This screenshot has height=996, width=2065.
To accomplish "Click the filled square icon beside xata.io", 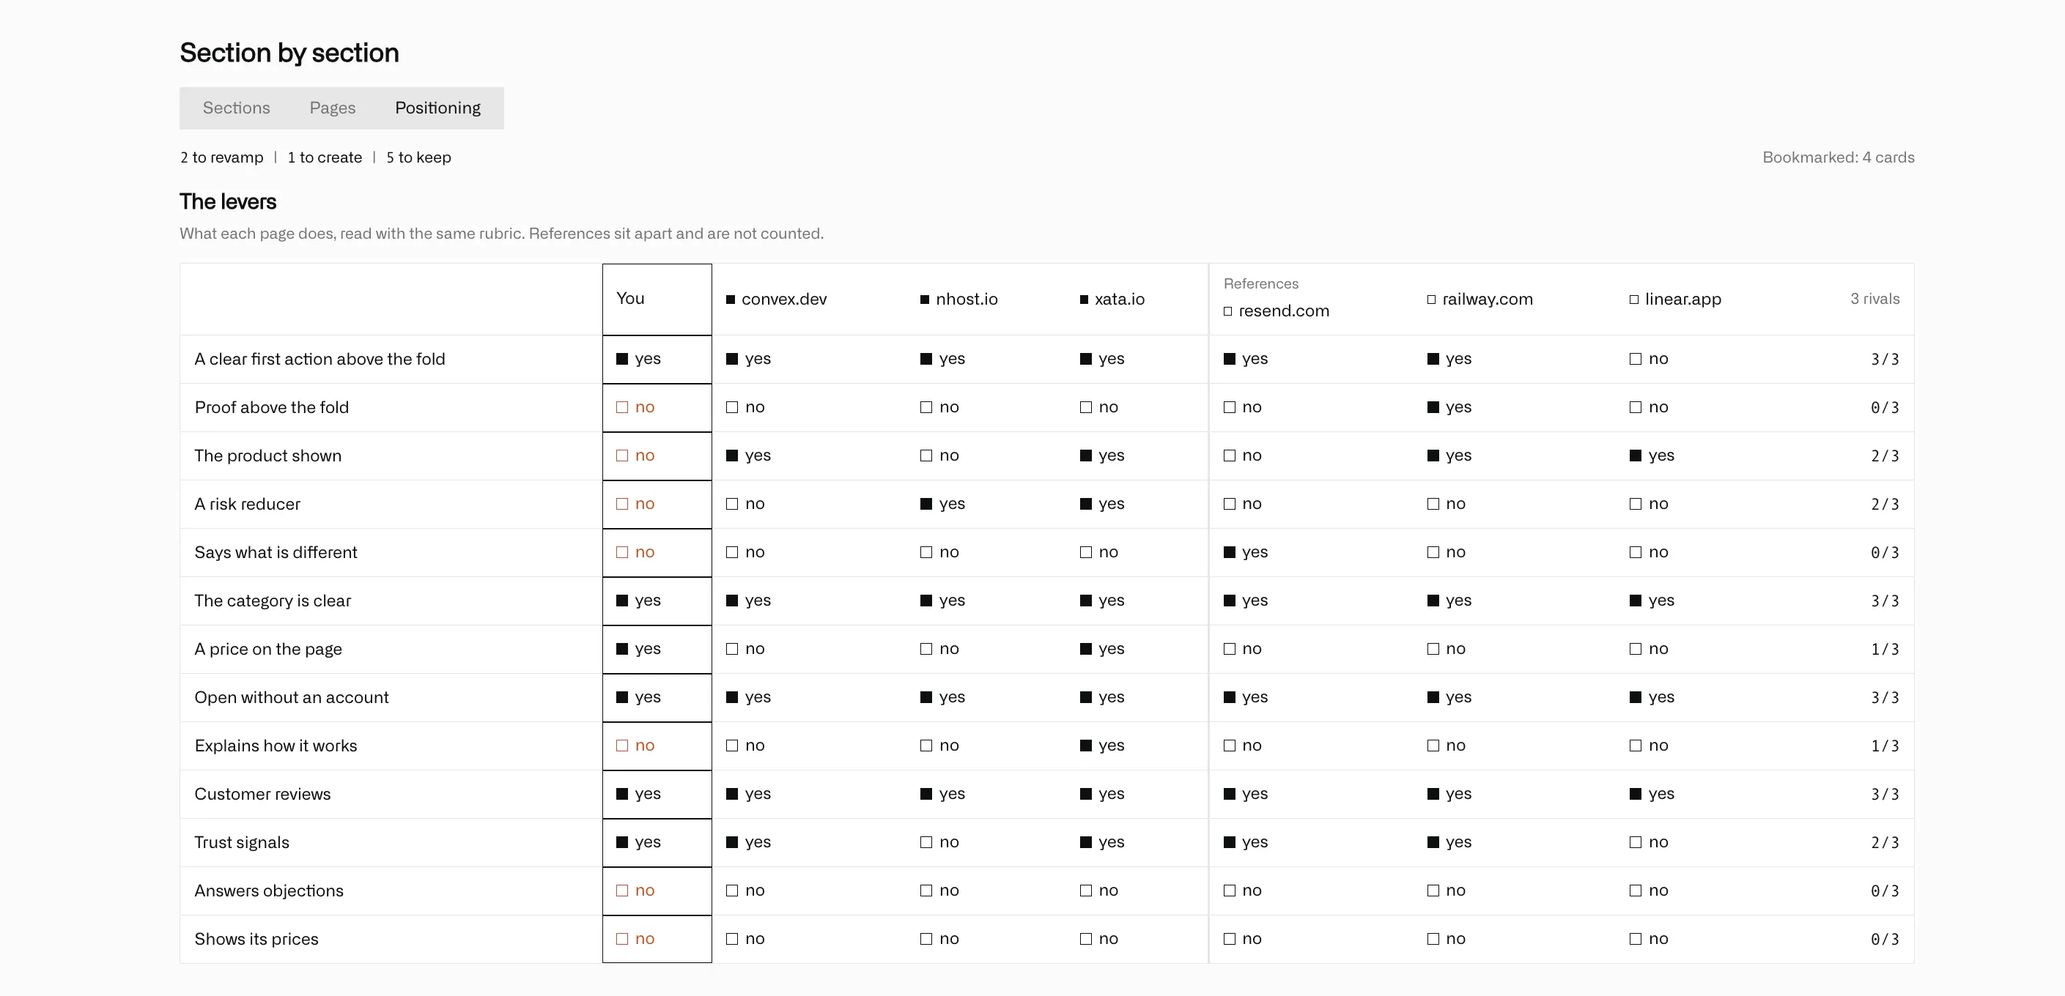I will point(1084,300).
